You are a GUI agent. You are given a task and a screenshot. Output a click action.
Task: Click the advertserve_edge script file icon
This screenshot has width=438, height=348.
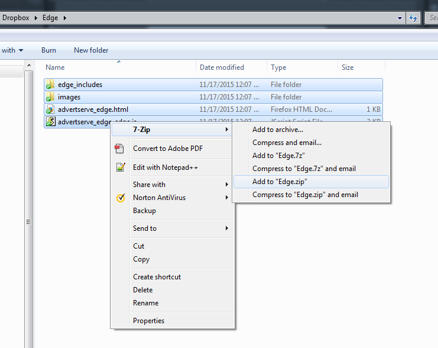pyautogui.click(x=50, y=122)
